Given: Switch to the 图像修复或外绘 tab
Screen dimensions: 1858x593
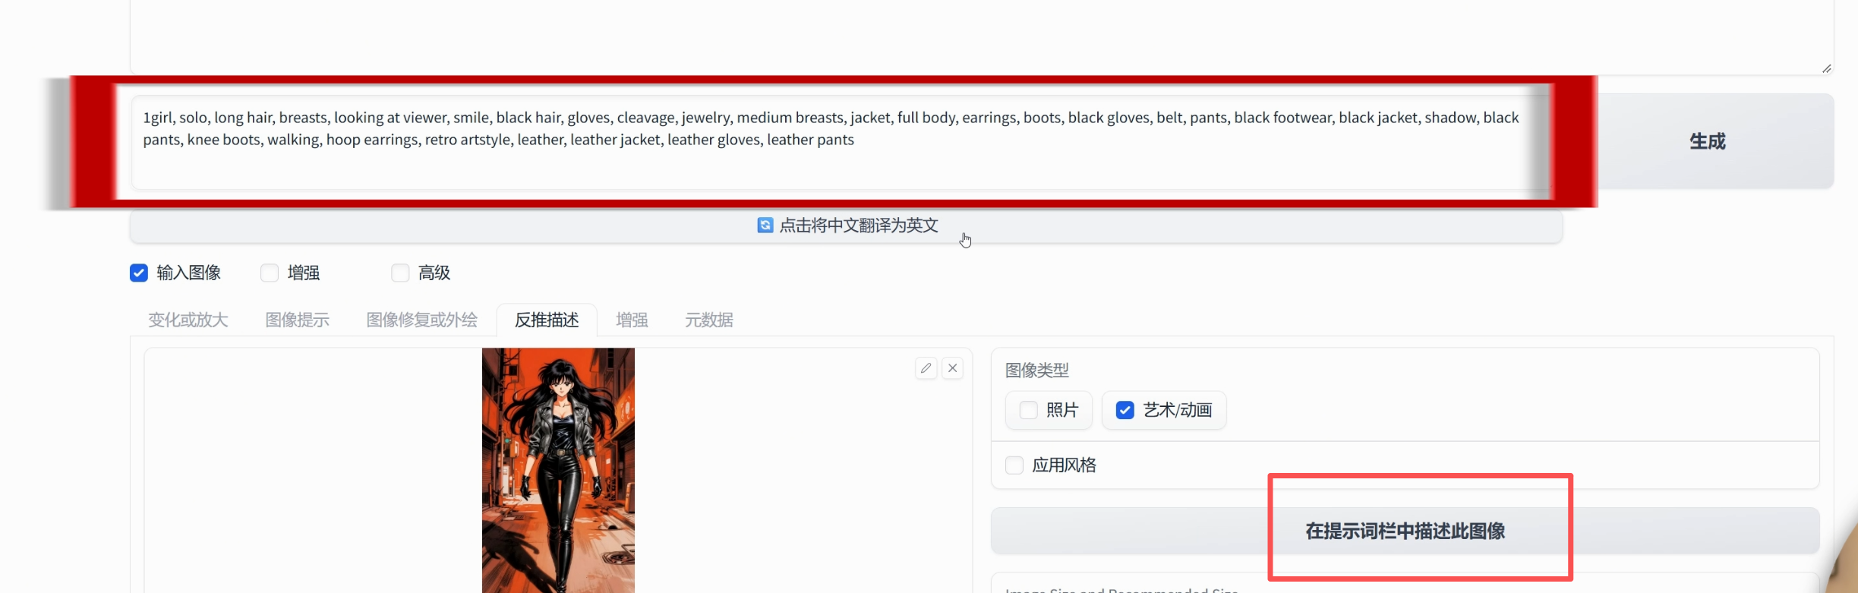Looking at the screenshot, I should 421,320.
